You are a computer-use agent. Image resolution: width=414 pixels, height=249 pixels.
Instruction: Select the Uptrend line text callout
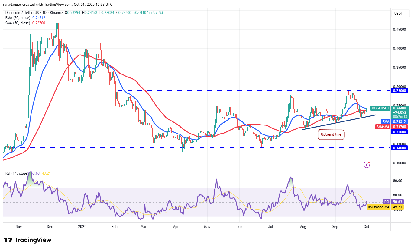pyautogui.click(x=331, y=134)
